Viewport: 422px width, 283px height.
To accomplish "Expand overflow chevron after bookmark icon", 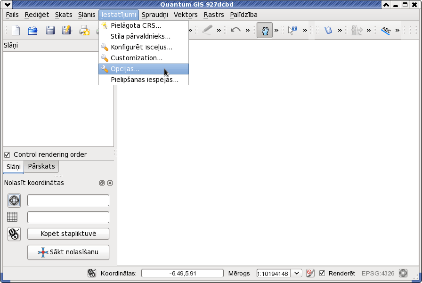I will point(340,31).
